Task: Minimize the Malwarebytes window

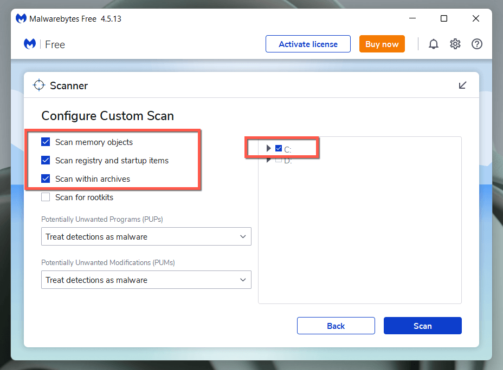Action: (x=412, y=18)
